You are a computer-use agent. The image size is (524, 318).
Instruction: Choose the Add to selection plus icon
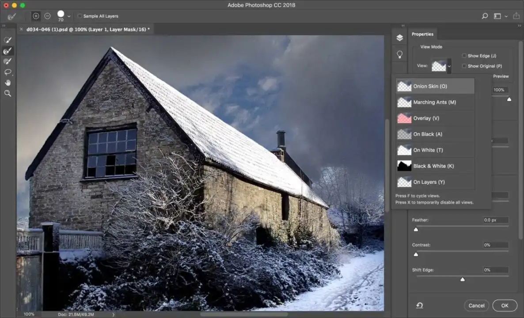coord(36,16)
